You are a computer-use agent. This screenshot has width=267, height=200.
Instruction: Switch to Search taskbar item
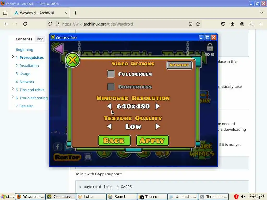(122, 197)
